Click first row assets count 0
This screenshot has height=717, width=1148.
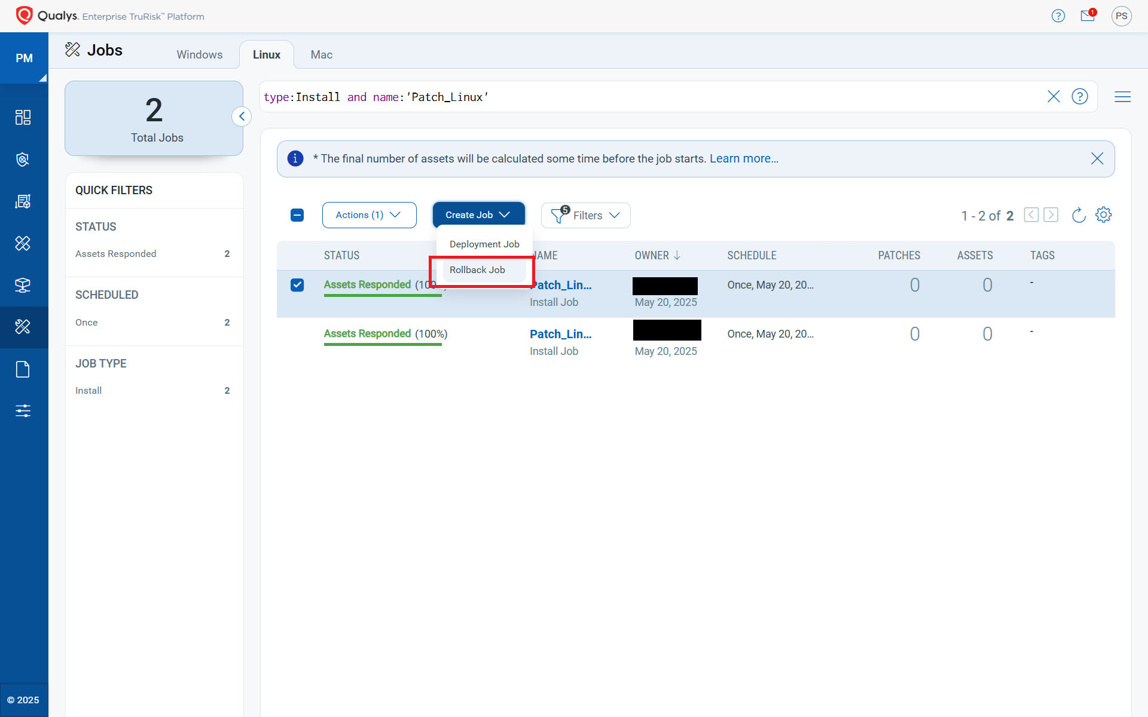point(988,285)
